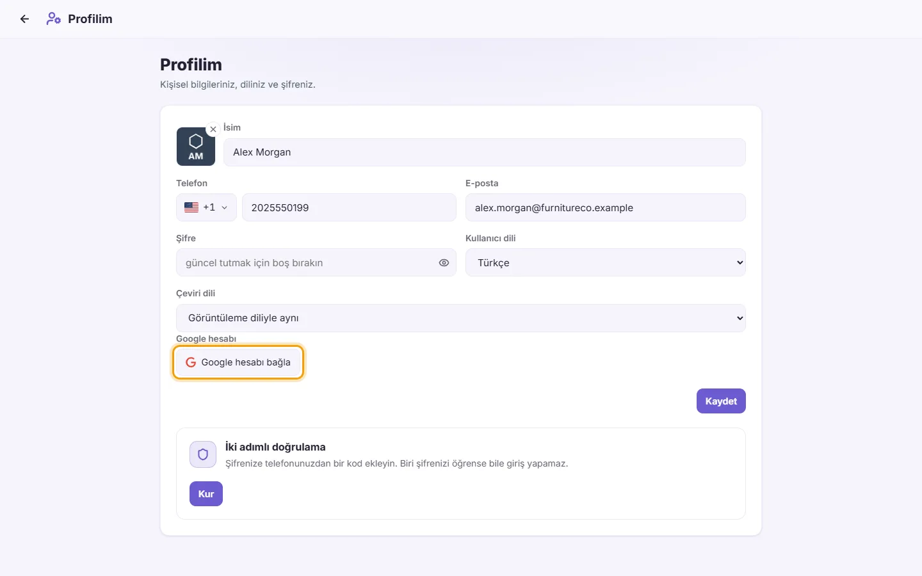The height and width of the screenshot is (576, 922).
Task: Focus the İsim field with Alex Morgan
Action: pos(485,152)
